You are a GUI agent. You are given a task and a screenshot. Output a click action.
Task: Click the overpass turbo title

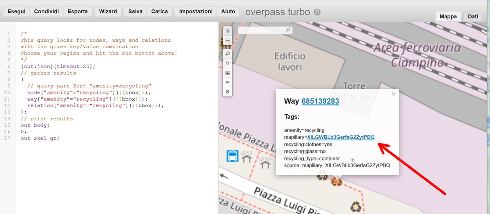(278, 12)
